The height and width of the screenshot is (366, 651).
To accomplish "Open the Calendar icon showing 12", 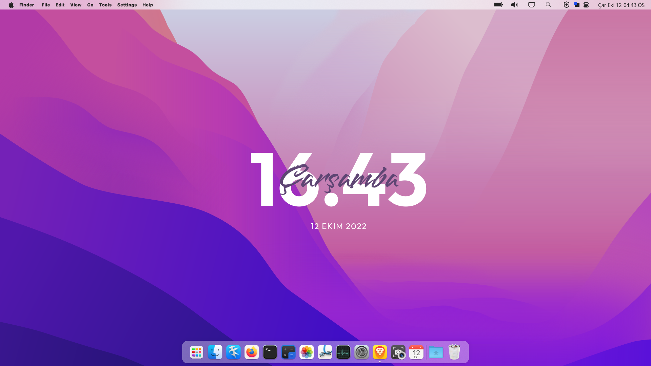I will tap(416, 352).
